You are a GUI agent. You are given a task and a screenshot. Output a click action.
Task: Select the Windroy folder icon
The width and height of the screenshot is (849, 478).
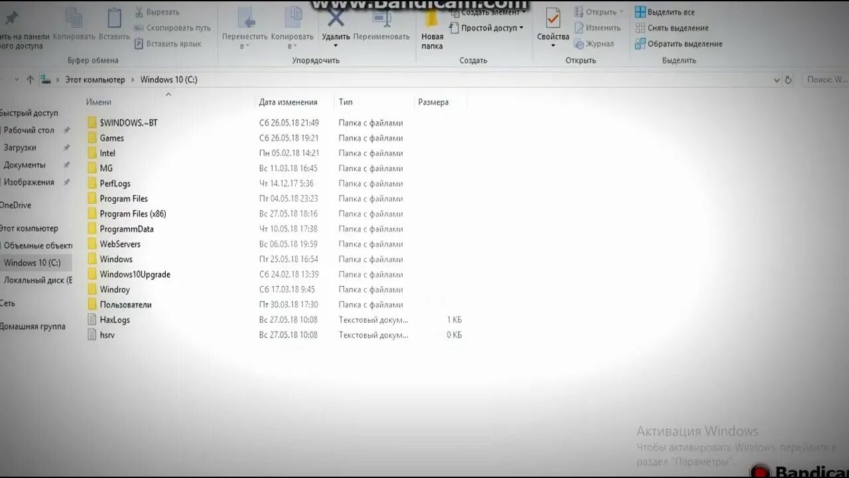tap(92, 289)
